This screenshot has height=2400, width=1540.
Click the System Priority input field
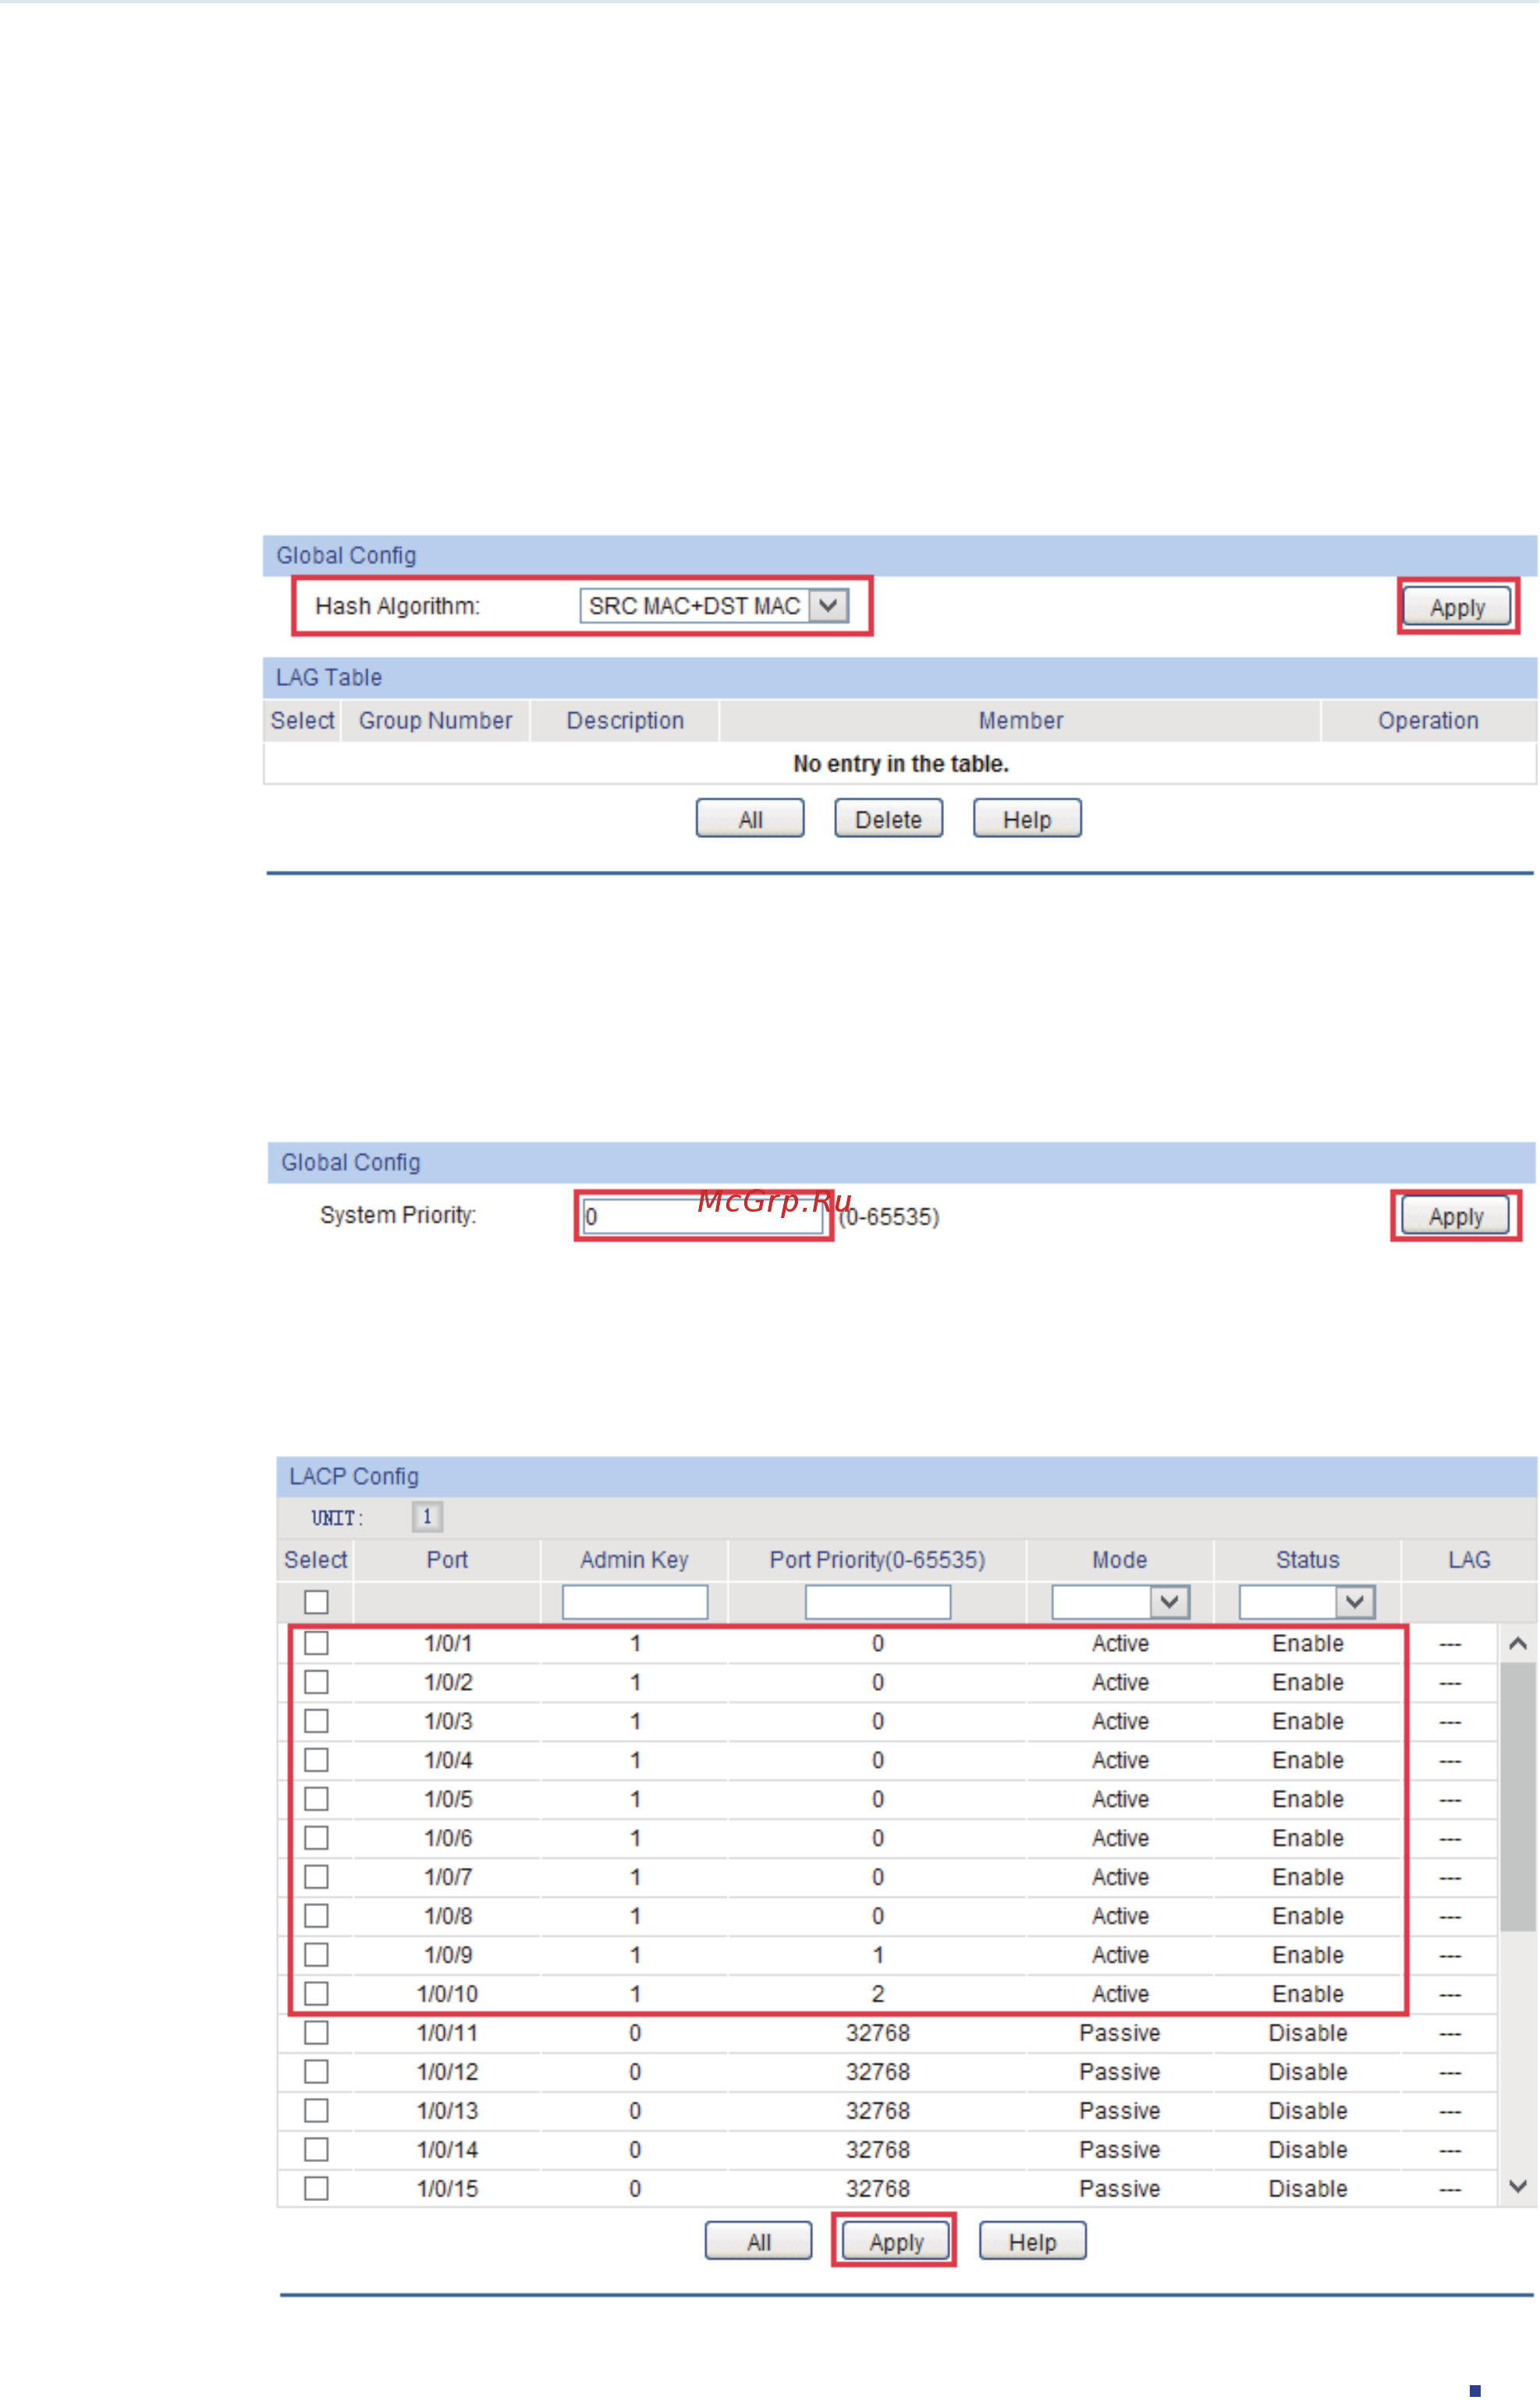pyautogui.click(x=703, y=1217)
